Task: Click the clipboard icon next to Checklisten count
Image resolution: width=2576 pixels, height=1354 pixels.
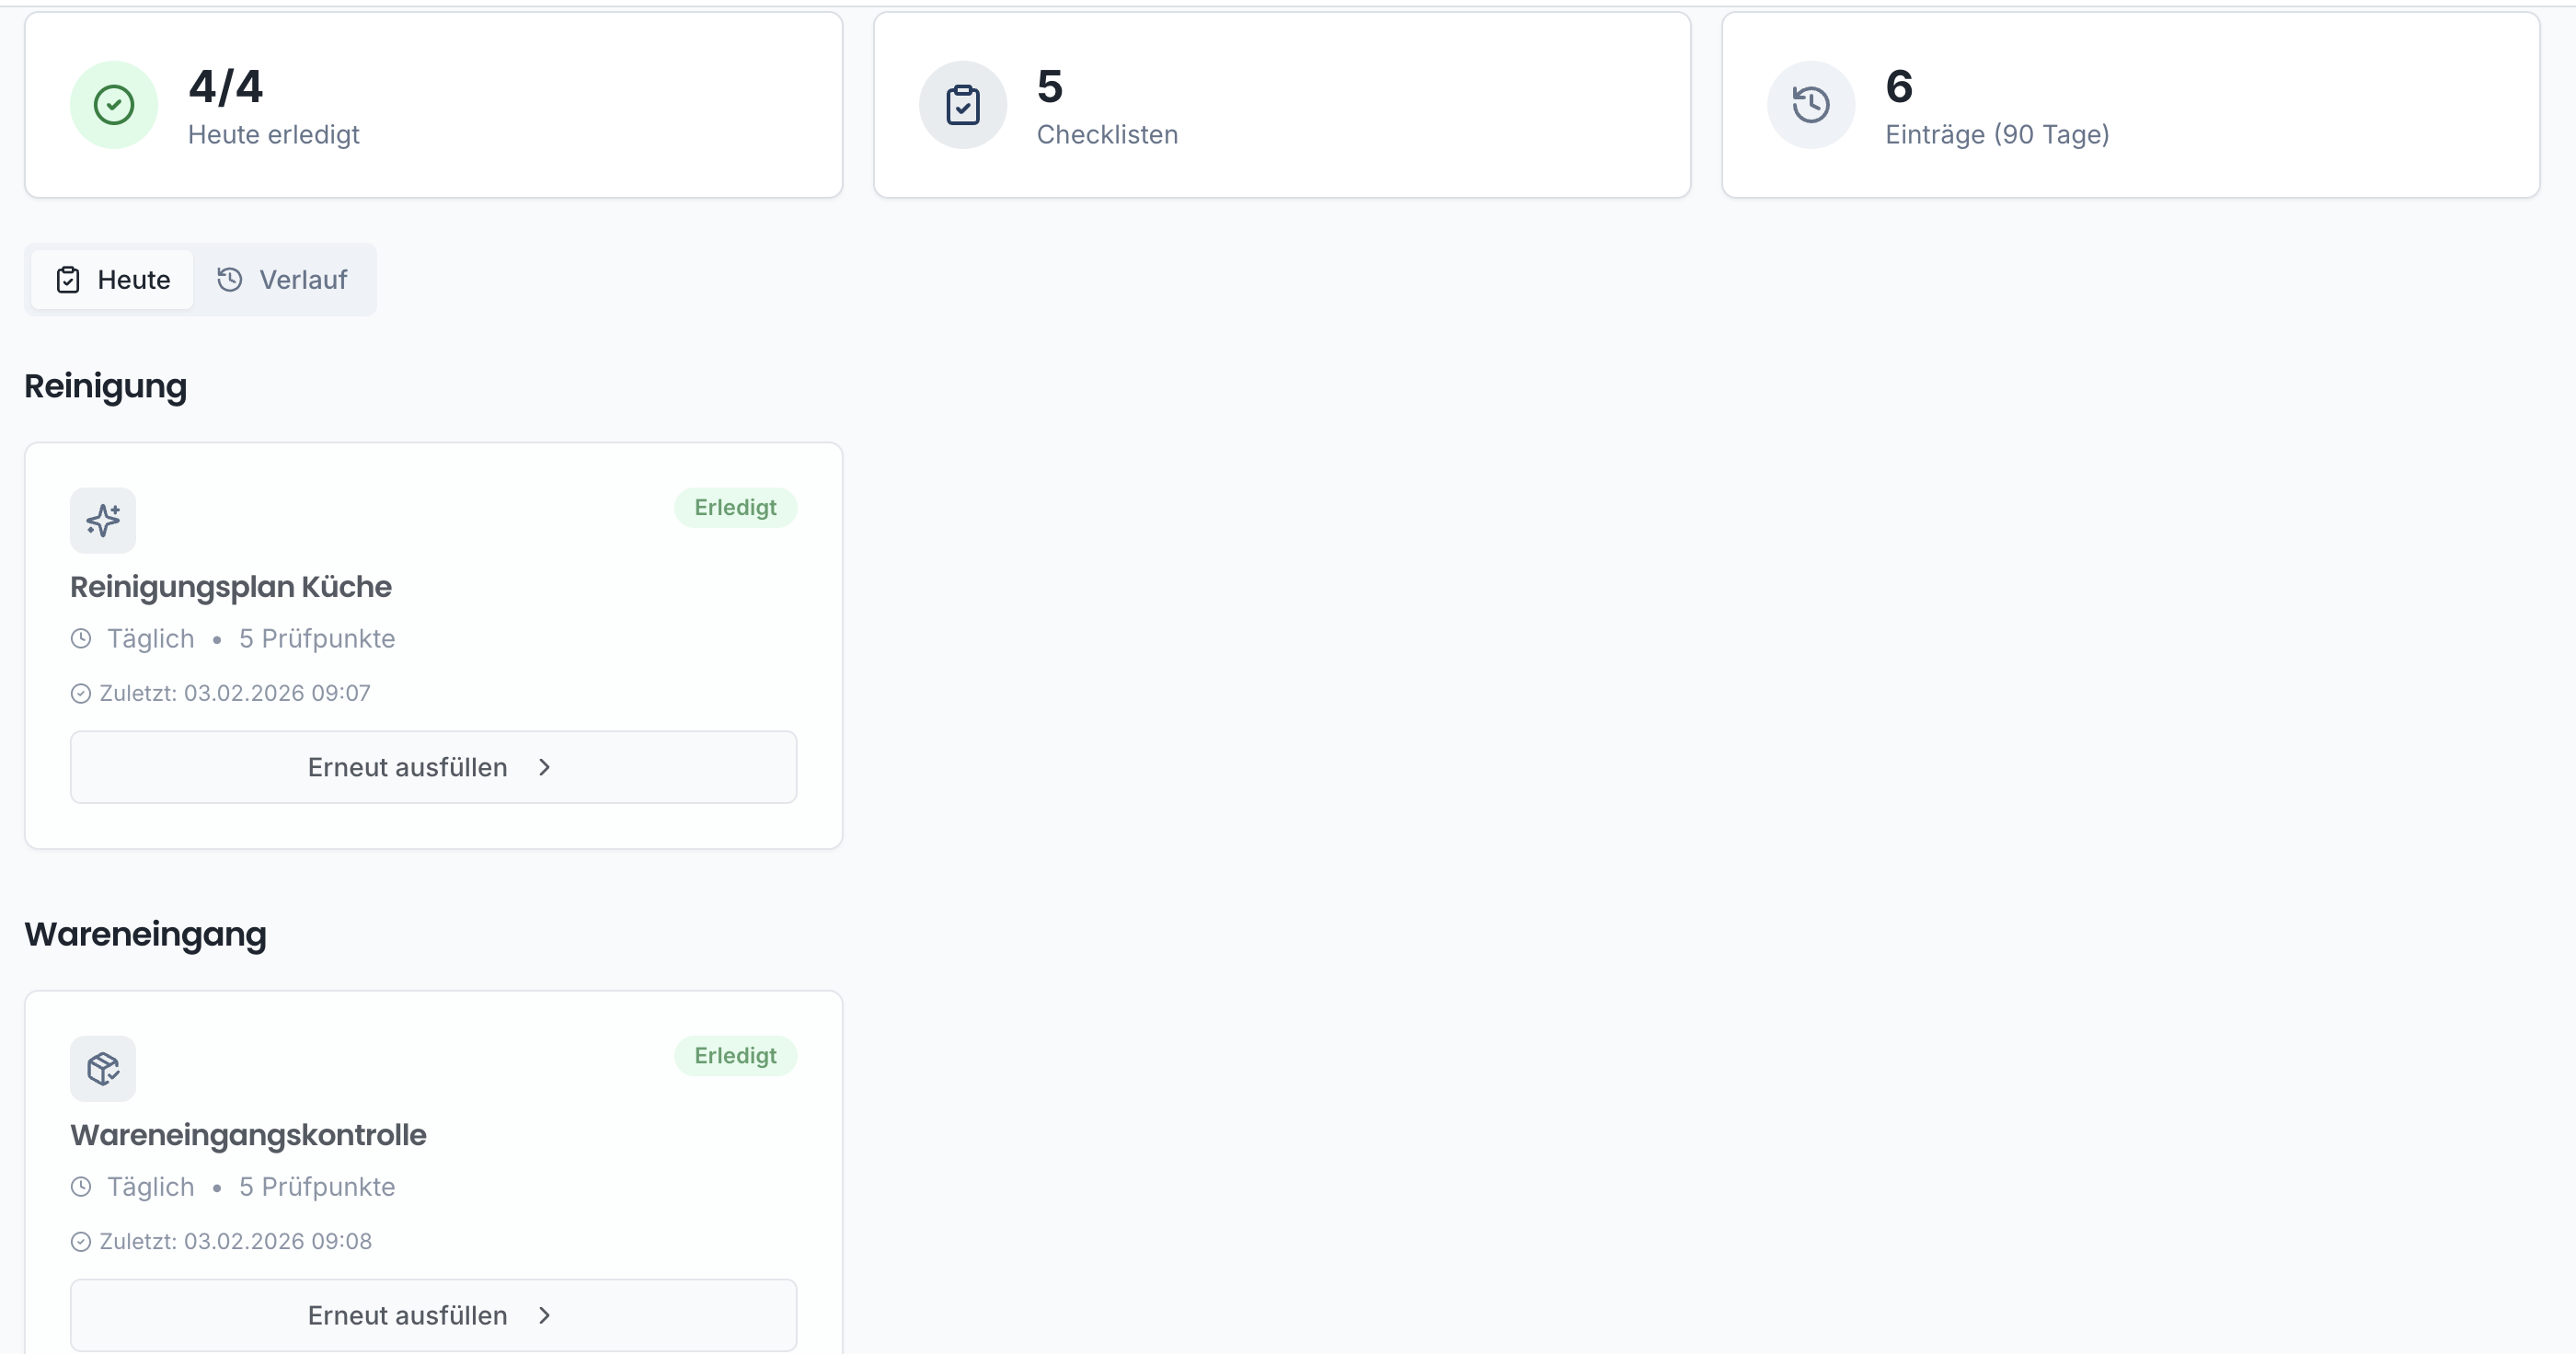Action: [962, 105]
